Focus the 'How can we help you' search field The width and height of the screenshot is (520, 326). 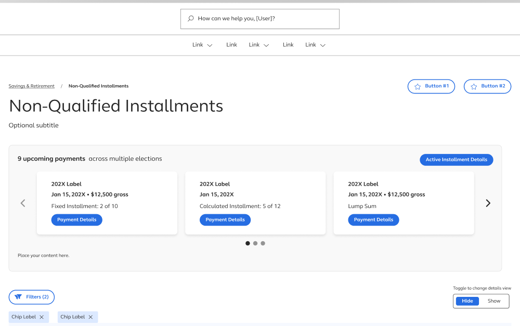(265, 19)
